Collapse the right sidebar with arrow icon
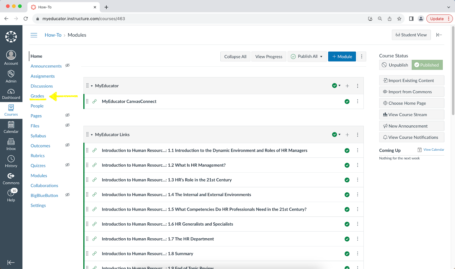The height and width of the screenshot is (269, 455). click(439, 35)
